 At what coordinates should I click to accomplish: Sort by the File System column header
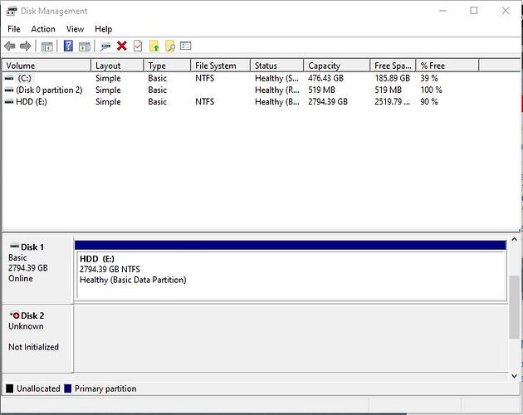click(x=221, y=66)
